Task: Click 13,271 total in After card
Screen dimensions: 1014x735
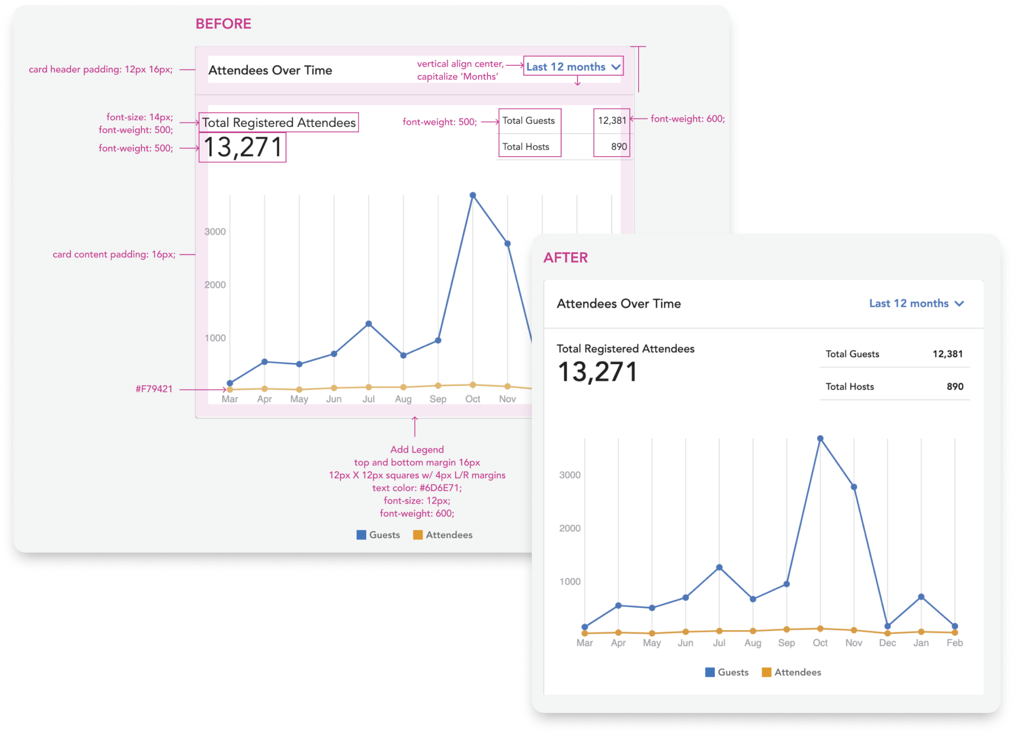Action: (x=597, y=372)
